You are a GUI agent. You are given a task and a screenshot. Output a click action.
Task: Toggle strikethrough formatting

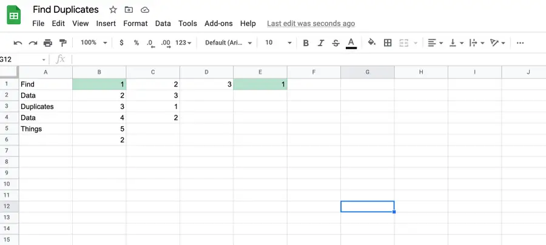click(x=335, y=43)
